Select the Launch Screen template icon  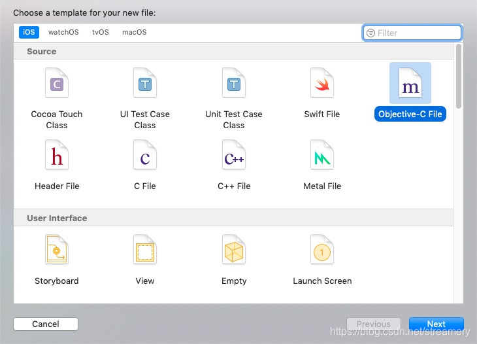pos(322,249)
